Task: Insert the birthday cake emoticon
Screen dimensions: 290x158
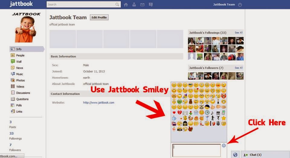Action: [x=196, y=118]
